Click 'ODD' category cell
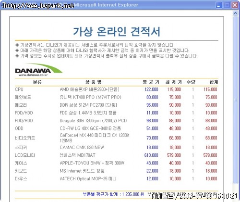Screen dimensions: 240x202 tap(19, 128)
